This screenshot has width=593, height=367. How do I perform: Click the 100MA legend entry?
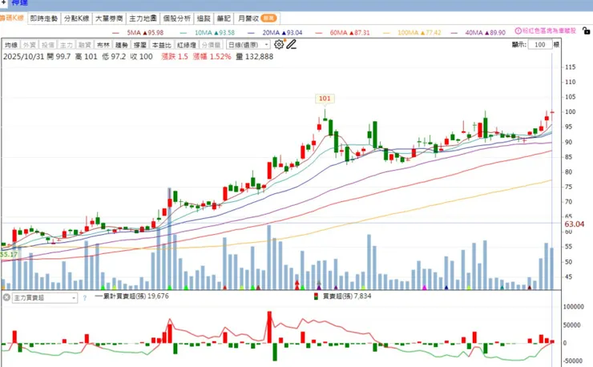[412, 33]
